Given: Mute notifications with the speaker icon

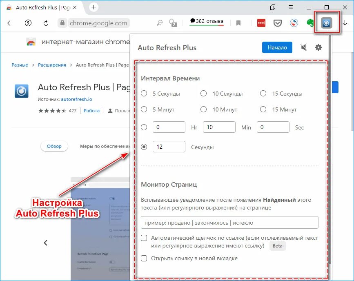Looking at the screenshot, I should coord(304,47).
